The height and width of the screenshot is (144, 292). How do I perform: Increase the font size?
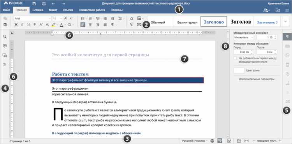[x=65, y=18]
